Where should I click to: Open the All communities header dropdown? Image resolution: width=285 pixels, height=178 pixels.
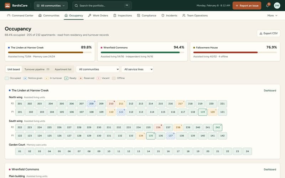pos(51,6)
